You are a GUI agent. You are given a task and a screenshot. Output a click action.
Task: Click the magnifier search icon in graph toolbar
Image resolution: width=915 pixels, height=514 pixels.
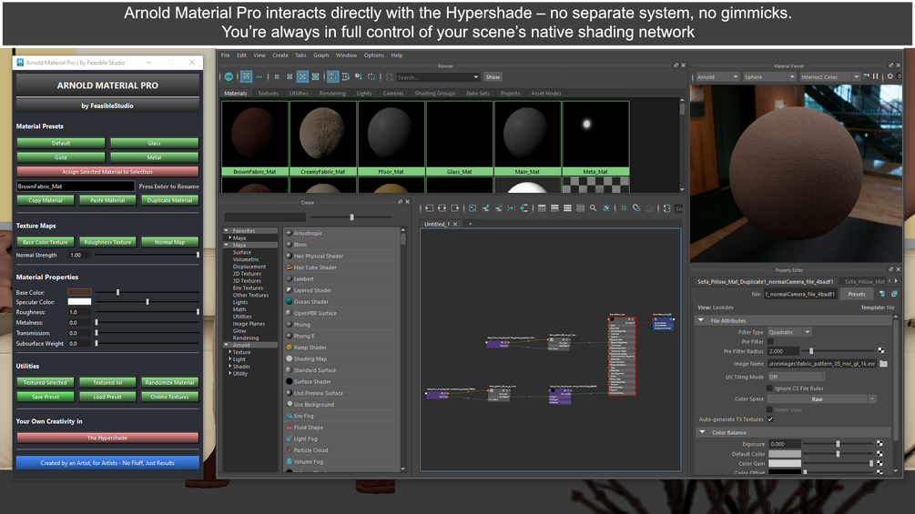(x=593, y=208)
